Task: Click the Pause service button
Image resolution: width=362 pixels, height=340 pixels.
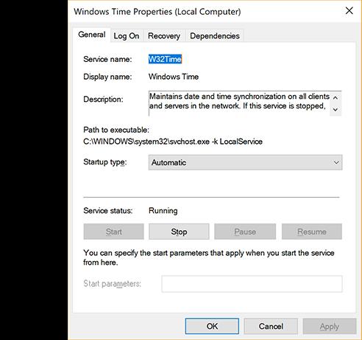Action: click(245, 232)
